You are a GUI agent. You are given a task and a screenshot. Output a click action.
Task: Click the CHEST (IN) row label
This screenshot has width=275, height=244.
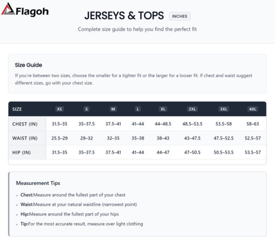(25, 124)
